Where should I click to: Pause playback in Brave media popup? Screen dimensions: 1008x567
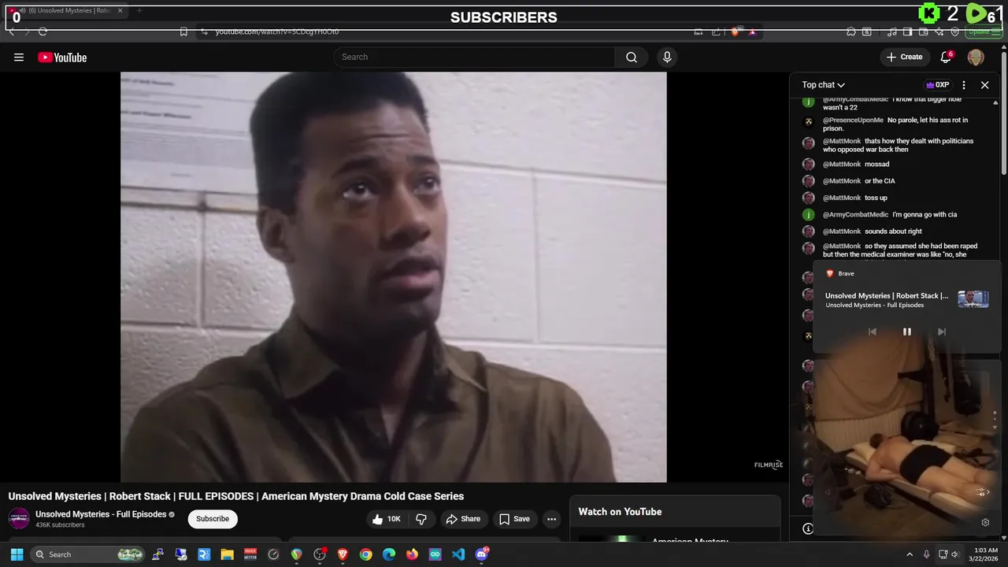click(x=906, y=332)
